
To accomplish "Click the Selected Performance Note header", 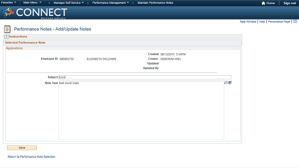I will [x=25, y=42].
